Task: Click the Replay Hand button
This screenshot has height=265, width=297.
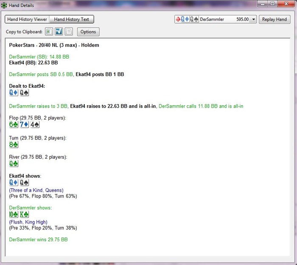Action: tap(275, 20)
